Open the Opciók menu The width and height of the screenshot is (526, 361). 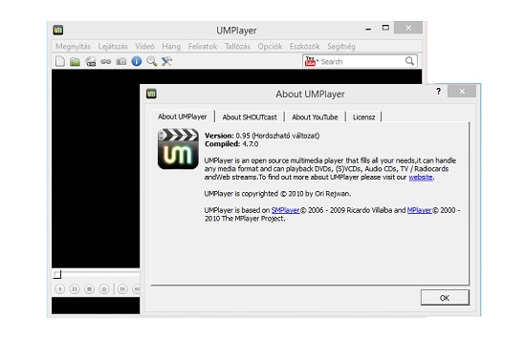(270, 46)
